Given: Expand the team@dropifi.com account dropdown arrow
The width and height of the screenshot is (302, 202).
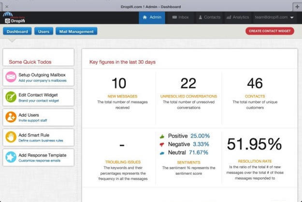Looking at the screenshot, I should point(292,17).
